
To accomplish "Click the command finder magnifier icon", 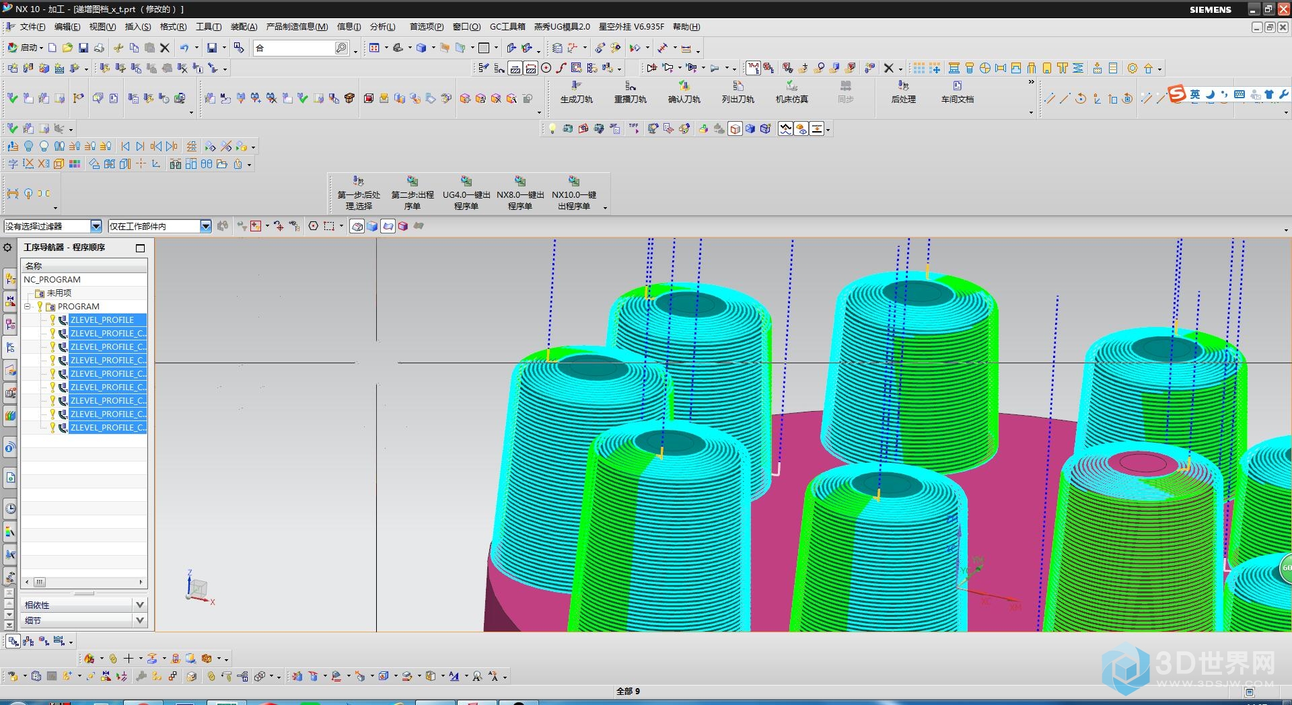I will click(x=341, y=48).
